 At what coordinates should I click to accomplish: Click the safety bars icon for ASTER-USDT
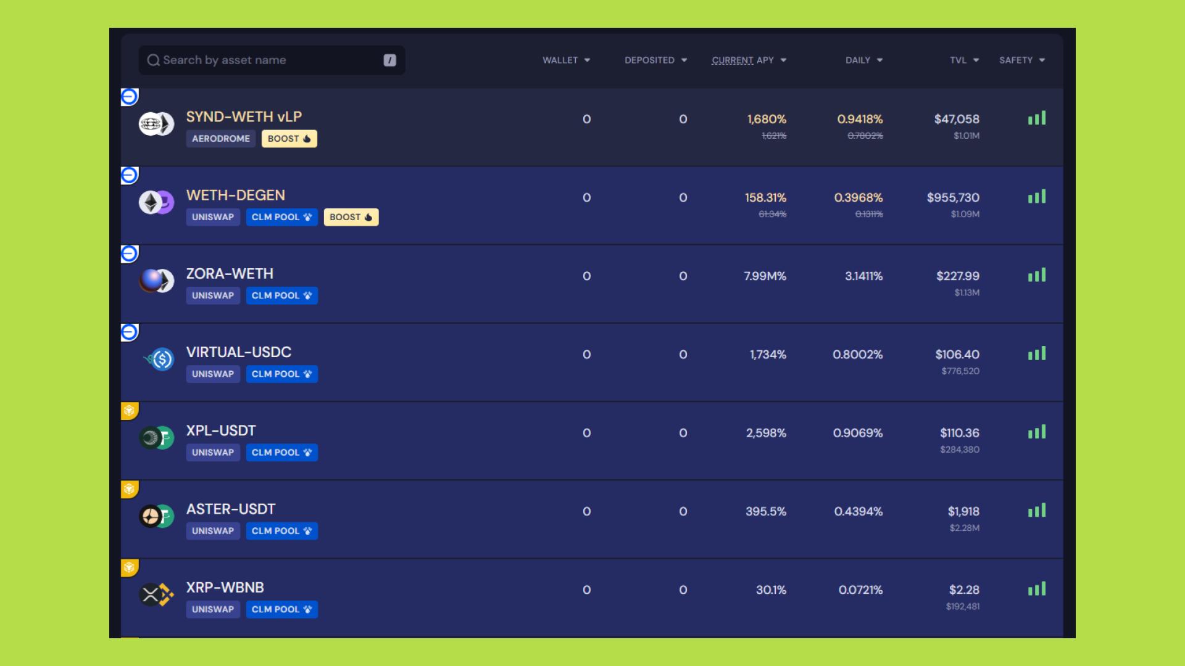click(1037, 511)
